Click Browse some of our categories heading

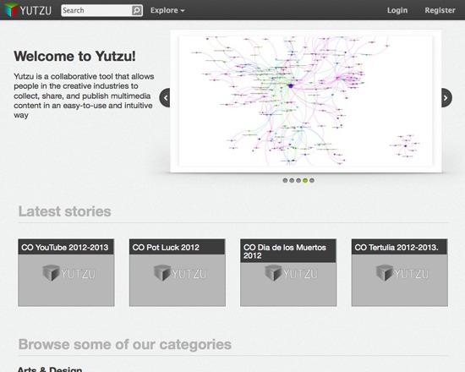125,345
